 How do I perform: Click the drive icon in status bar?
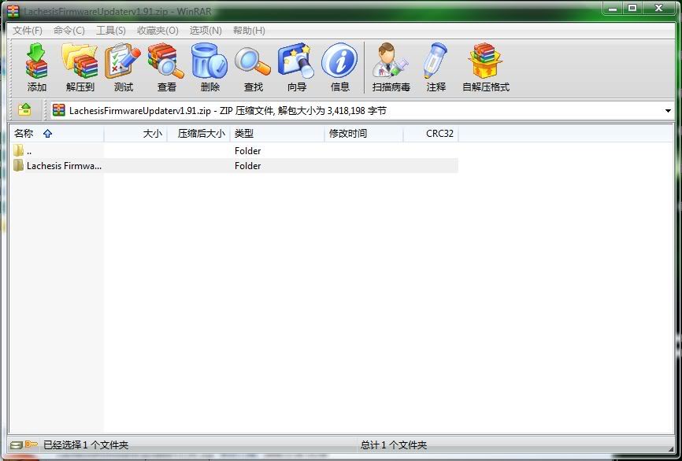pyautogui.click(x=17, y=444)
